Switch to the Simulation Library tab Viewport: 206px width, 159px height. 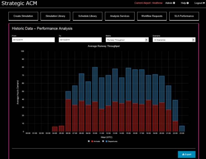pos(55,16)
